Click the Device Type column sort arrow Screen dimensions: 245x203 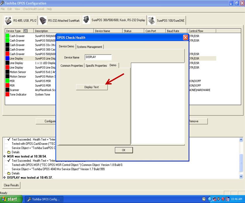click(x=25, y=31)
